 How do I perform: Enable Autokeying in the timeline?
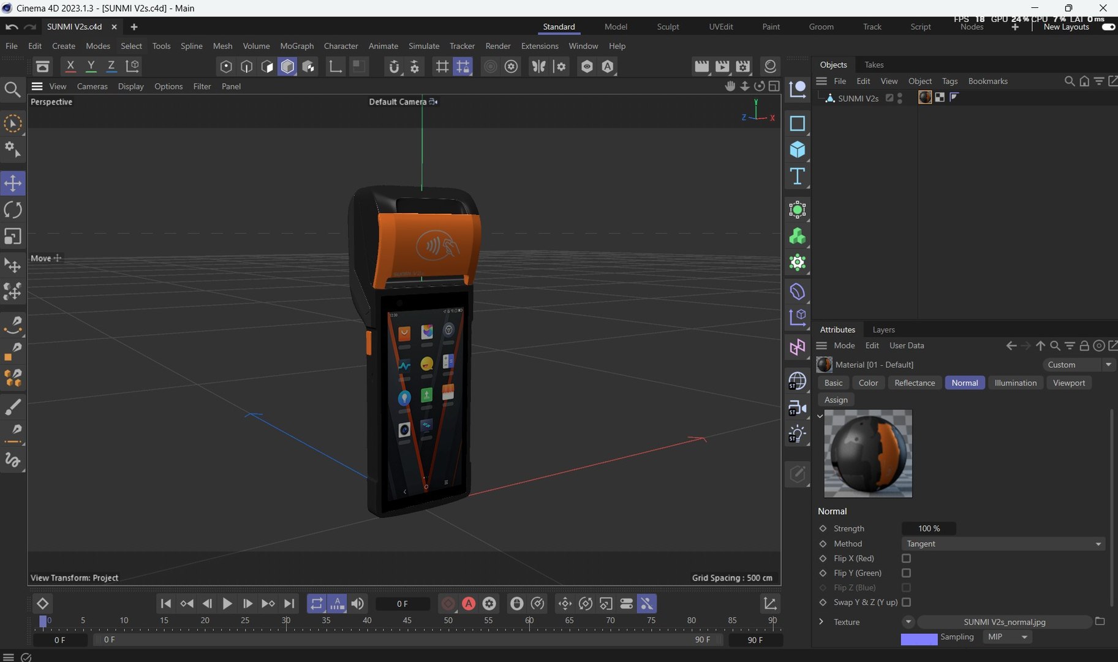pos(469,604)
